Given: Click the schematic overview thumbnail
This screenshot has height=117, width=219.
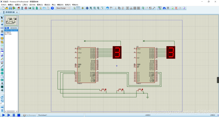Looking at the screenshot, I should pos(11,20).
